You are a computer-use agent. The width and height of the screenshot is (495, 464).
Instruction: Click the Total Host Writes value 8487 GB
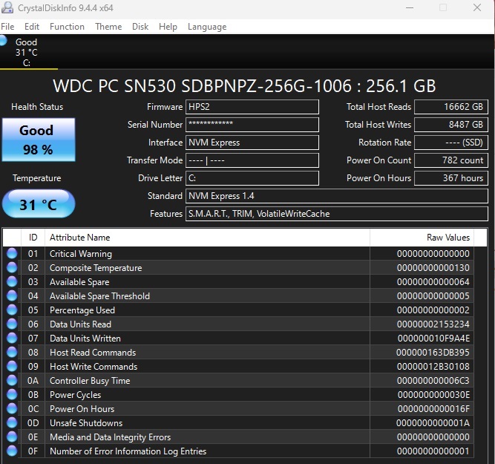(450, 125)
